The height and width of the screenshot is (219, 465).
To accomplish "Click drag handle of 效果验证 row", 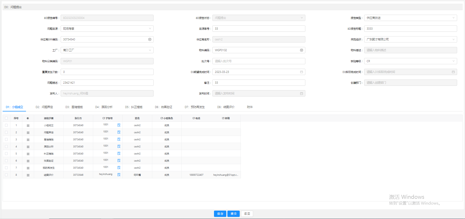I will point(28,161).
